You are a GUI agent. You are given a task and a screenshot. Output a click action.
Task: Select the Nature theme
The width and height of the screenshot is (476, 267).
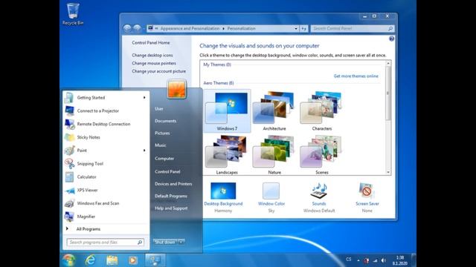click(x=274, y=155)
